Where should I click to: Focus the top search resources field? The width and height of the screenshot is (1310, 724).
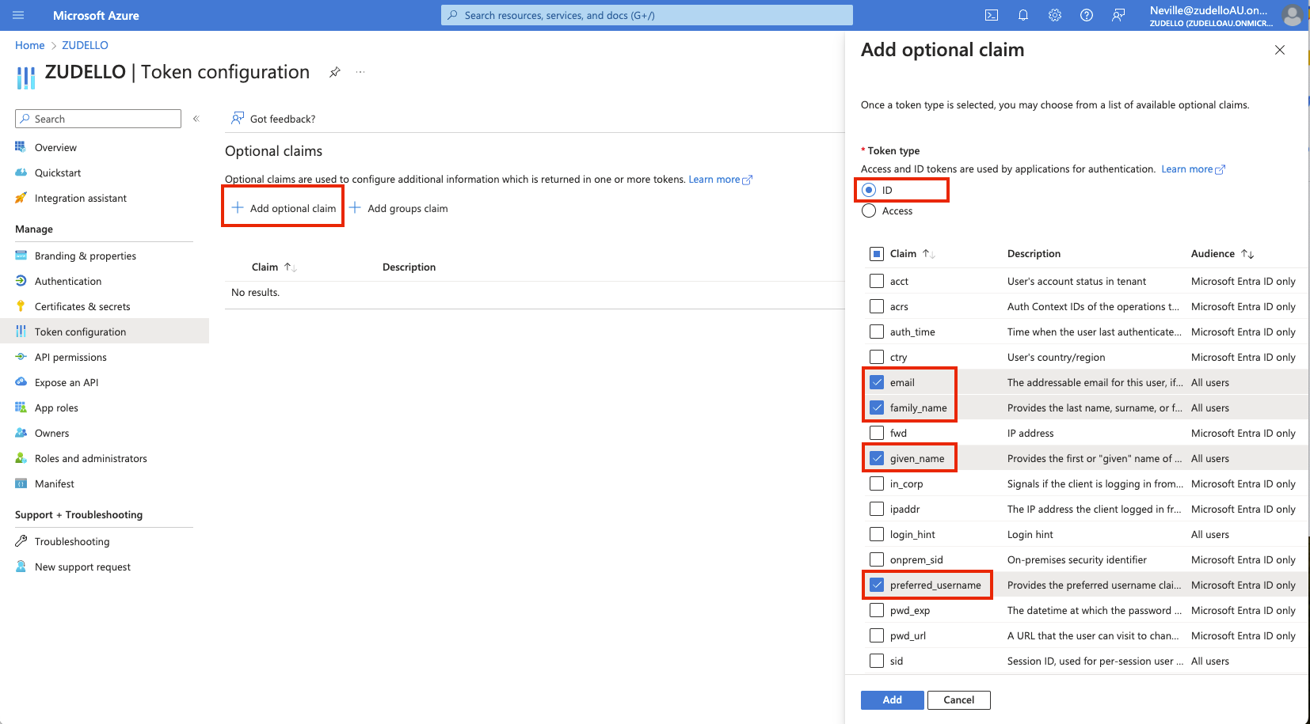point(647,15)
